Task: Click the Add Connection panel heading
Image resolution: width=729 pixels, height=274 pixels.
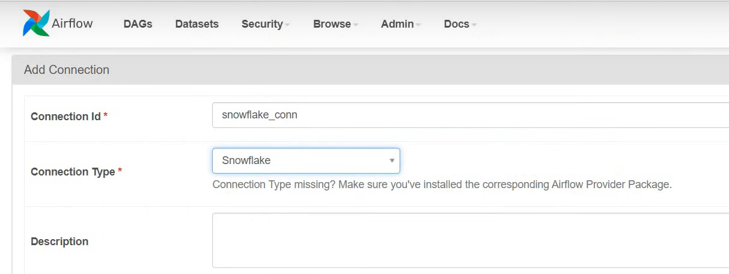Action: 67,70
